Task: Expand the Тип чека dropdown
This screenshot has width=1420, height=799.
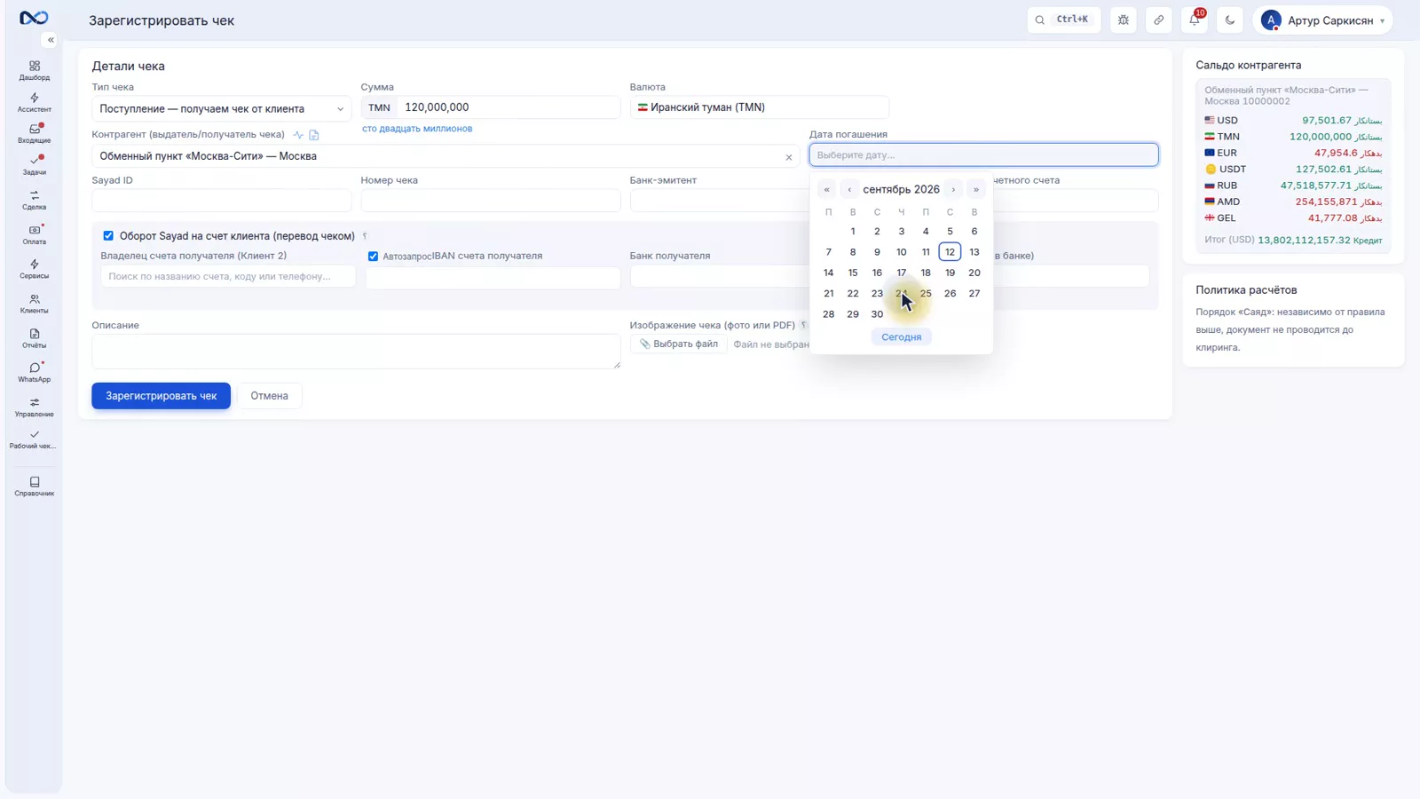Action: pyautogui.click(x=222, y=108)
